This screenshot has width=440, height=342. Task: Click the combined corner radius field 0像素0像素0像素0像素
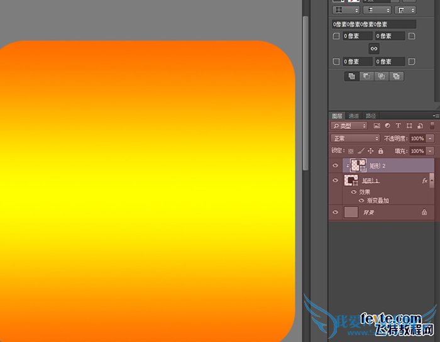[374, 25]
